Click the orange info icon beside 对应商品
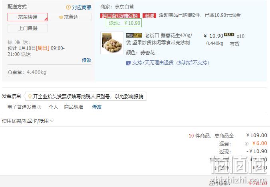This screenshot has width=270, height=187. [x=68, y=7]
